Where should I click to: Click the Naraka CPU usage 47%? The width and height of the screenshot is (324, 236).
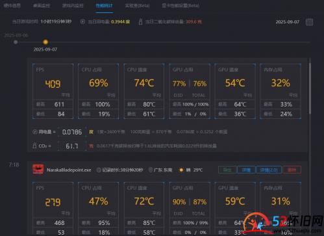pos(99,202)
